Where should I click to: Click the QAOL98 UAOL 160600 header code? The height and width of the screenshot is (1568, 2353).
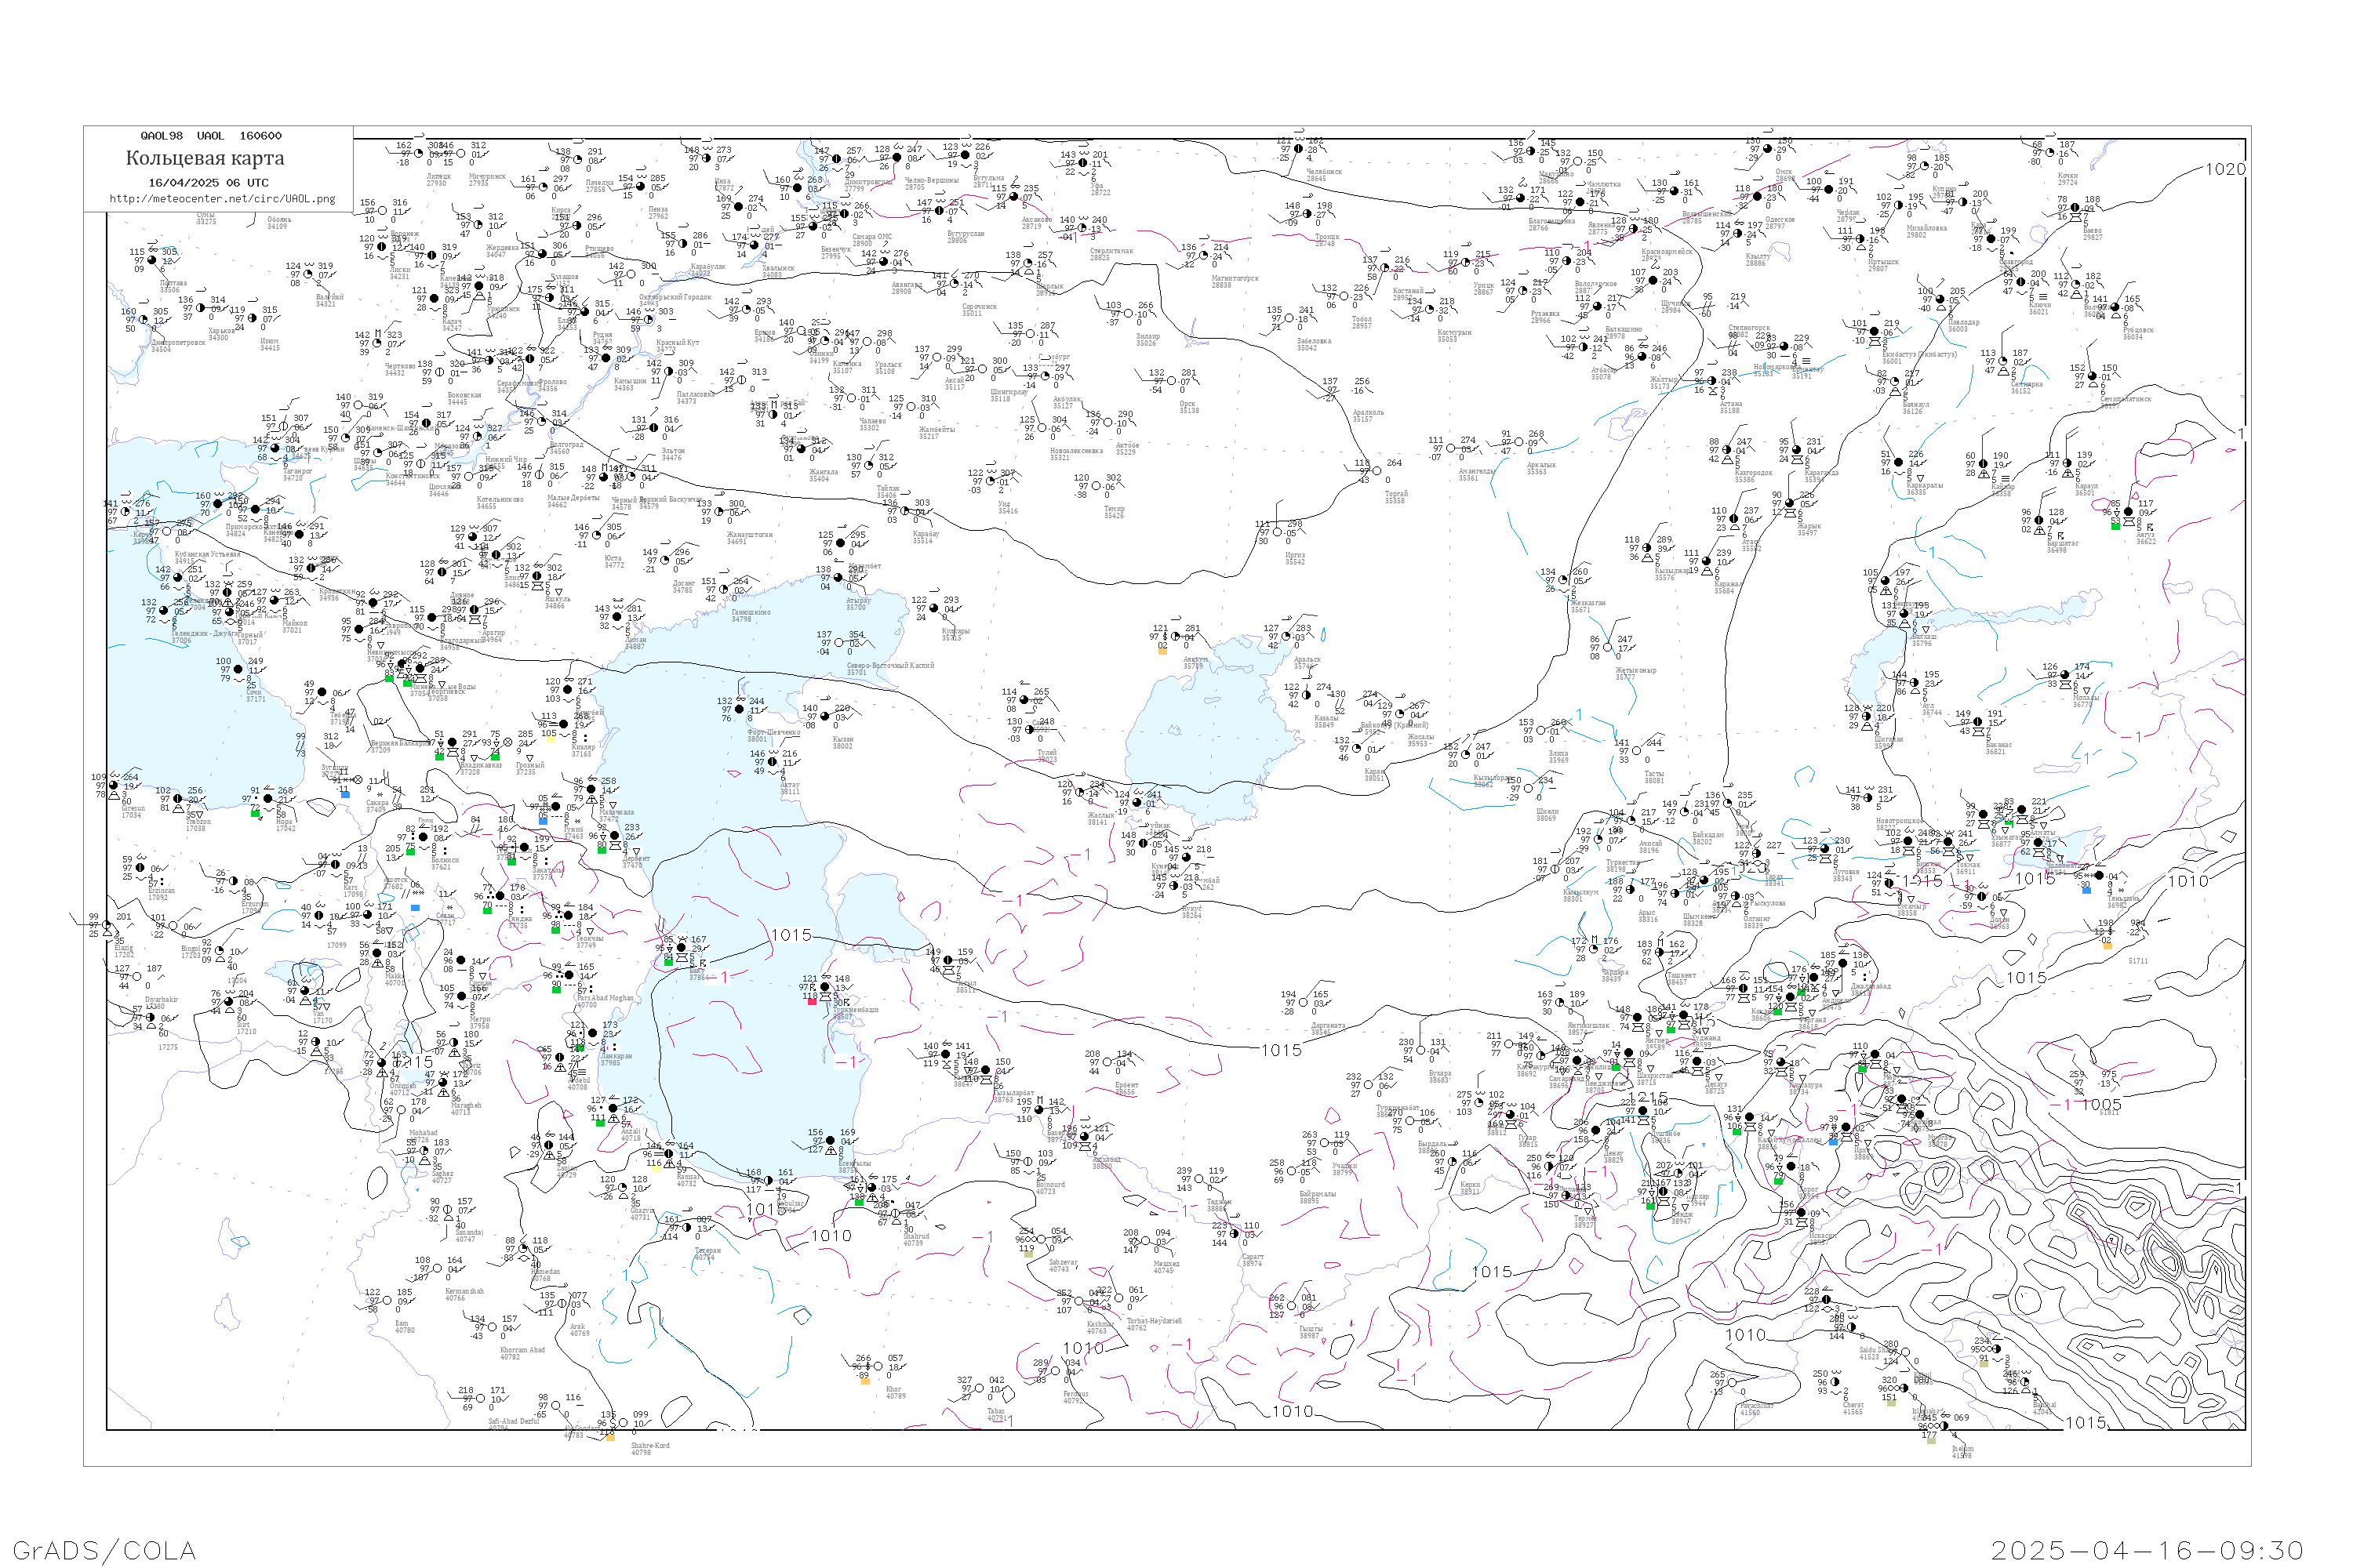click(x=210, y=136)
